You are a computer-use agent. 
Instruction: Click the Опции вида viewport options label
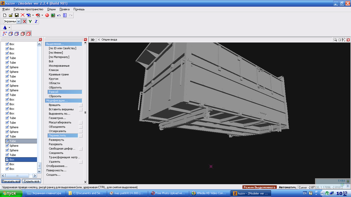(x=109, y=40)
